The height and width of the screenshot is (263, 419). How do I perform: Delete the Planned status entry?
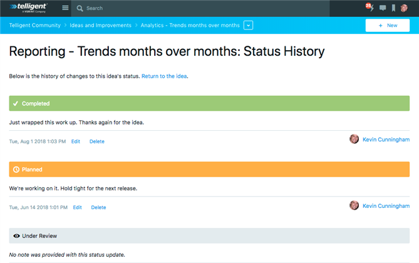coord(98,207)
